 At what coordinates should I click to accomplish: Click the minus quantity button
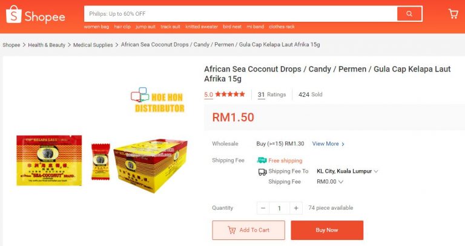pos(263,208)
